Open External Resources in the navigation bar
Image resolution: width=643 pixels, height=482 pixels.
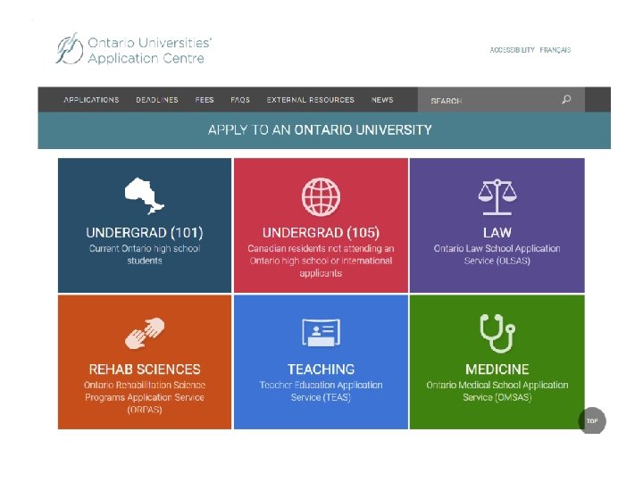point(311,100)
